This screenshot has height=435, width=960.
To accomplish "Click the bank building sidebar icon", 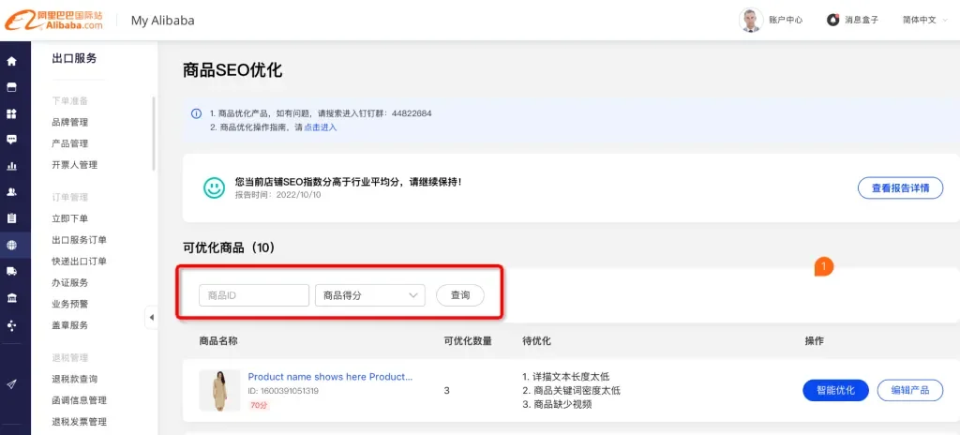I will (x=12, y=298).
